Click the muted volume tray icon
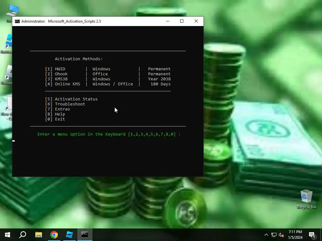Image resolution: width=322 pixels, height=241 pixels. click(281, 235)
